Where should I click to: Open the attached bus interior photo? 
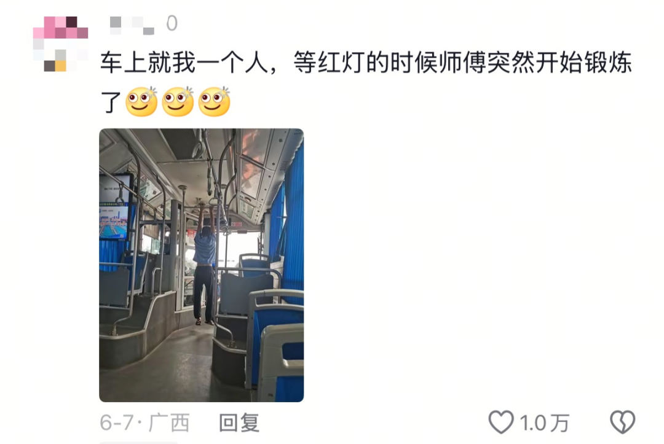click(202, 265)
